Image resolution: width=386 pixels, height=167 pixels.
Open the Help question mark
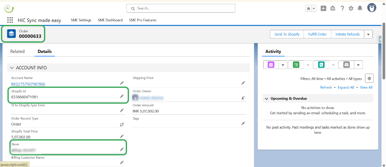342,8
